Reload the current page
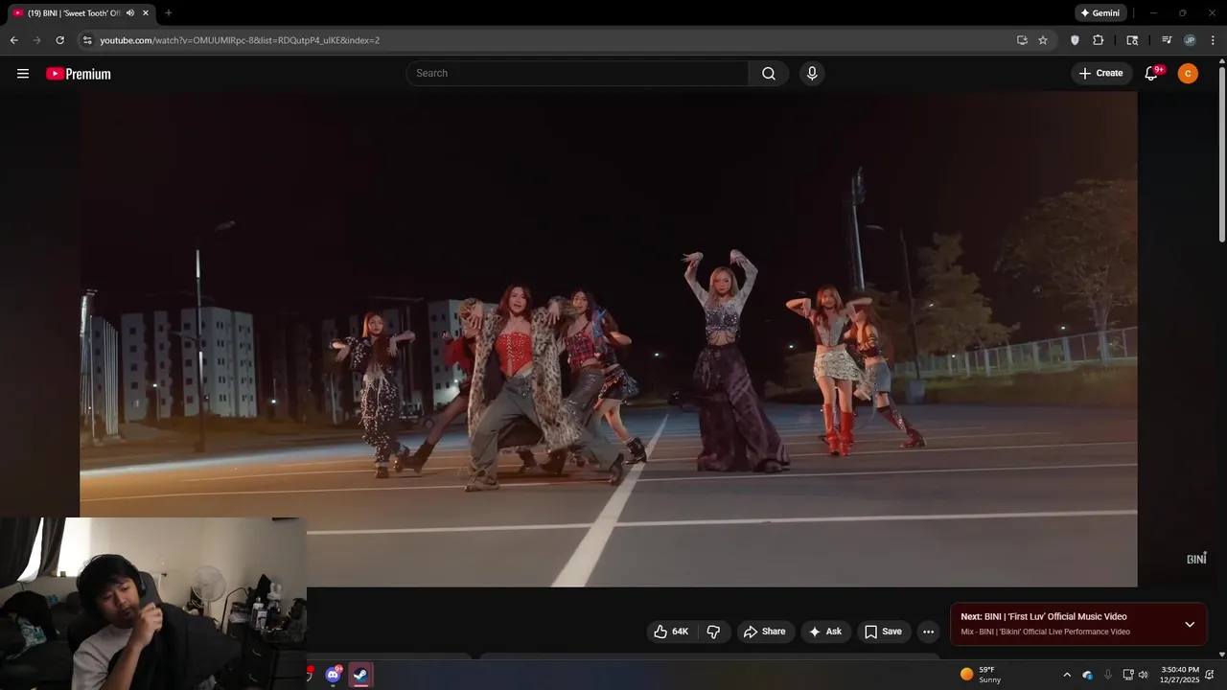 59,40
